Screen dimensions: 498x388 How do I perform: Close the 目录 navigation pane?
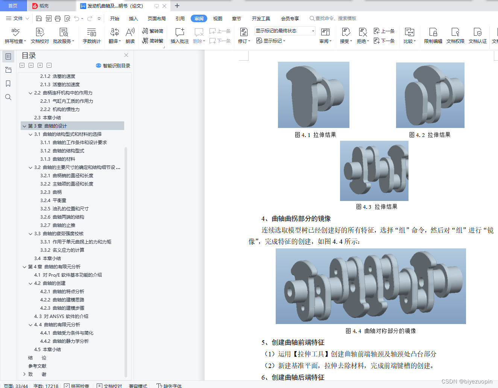(126, 55)
